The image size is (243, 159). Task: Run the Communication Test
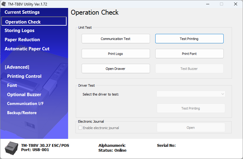click(x=116, y=39)
